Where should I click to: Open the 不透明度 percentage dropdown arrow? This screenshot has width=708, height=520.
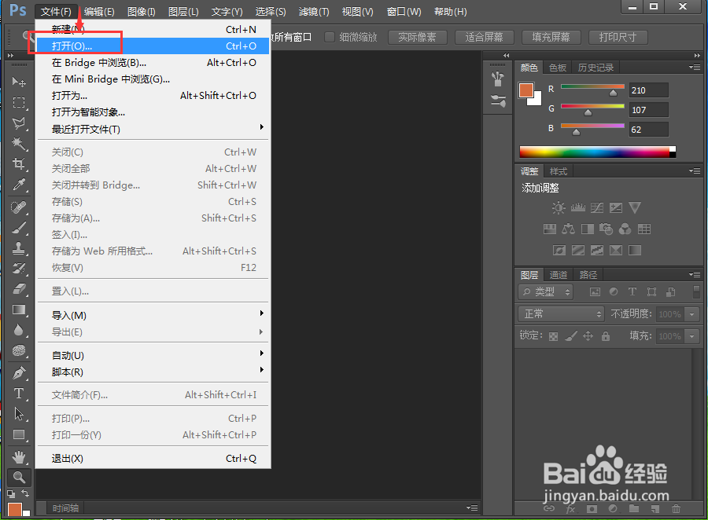(691, 314)
